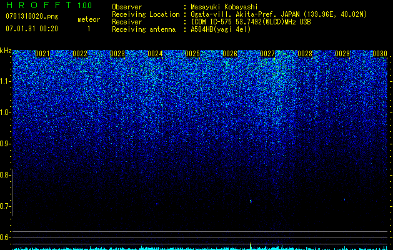
Task: Click the 0.7 frequency axis label
Action: 4,206
